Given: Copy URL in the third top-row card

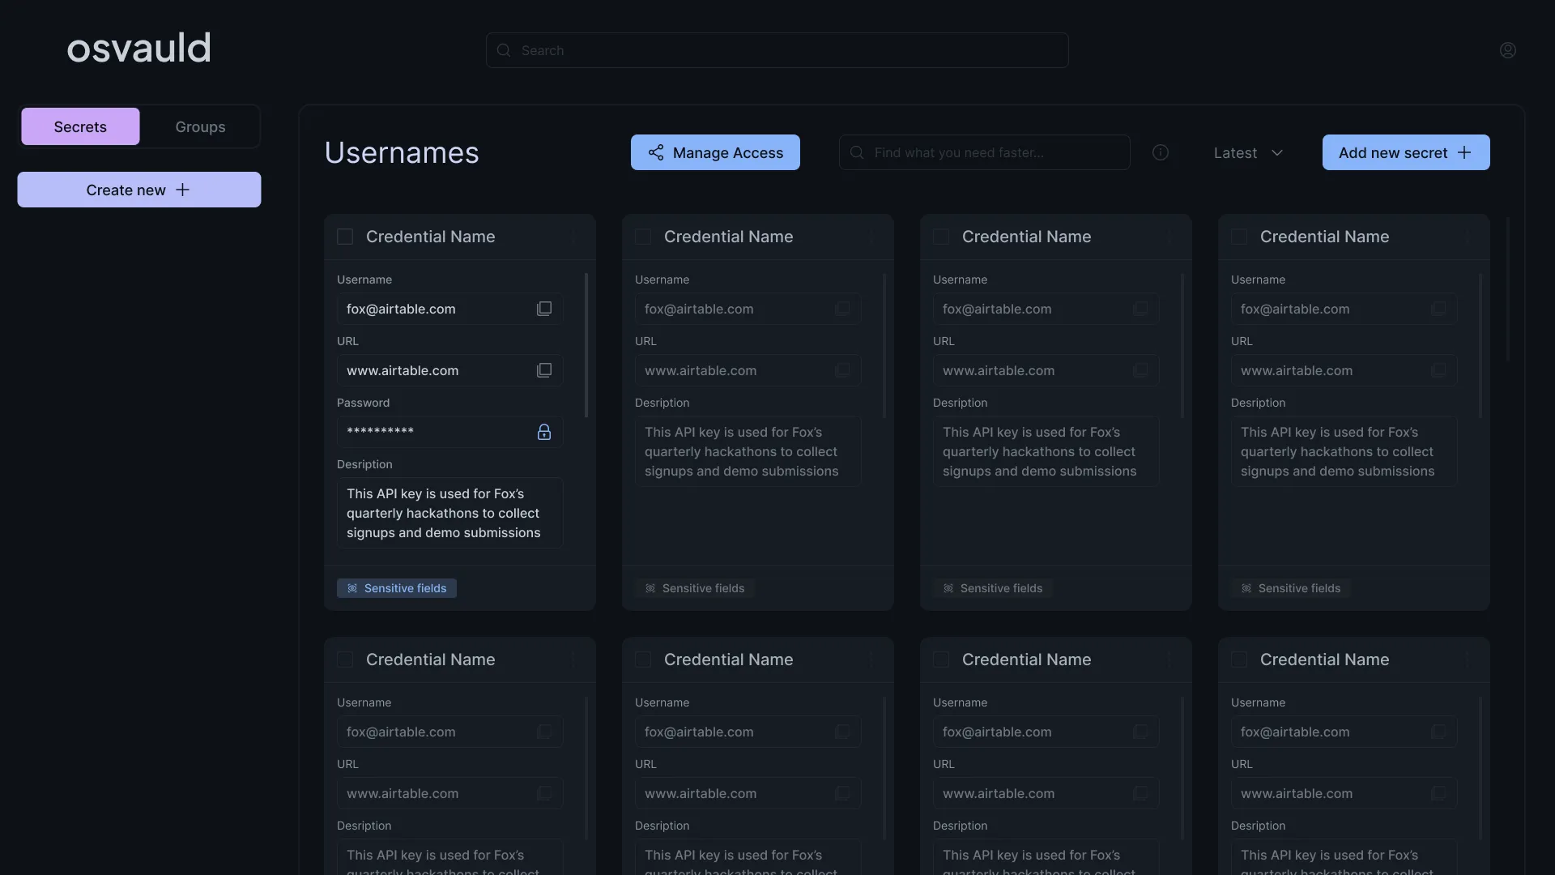Looking at the screenshot, I should 1140,370.
